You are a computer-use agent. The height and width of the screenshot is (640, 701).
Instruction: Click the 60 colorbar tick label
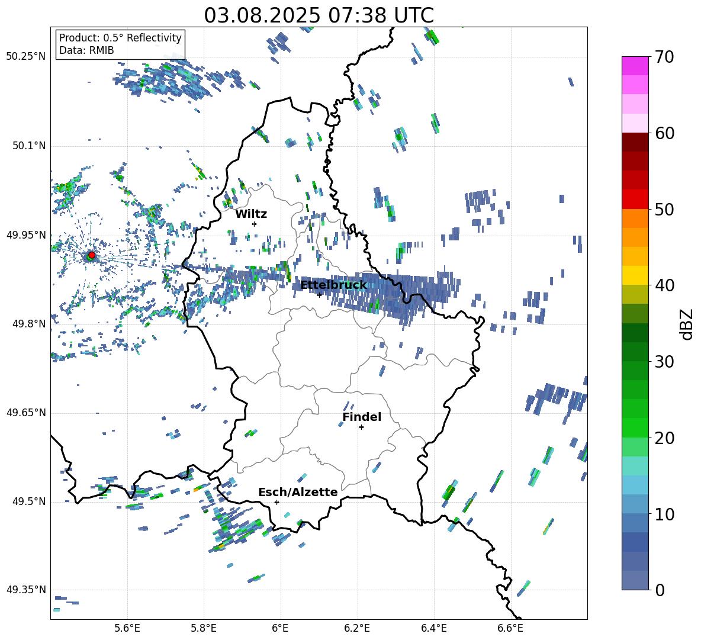(664, 133)
